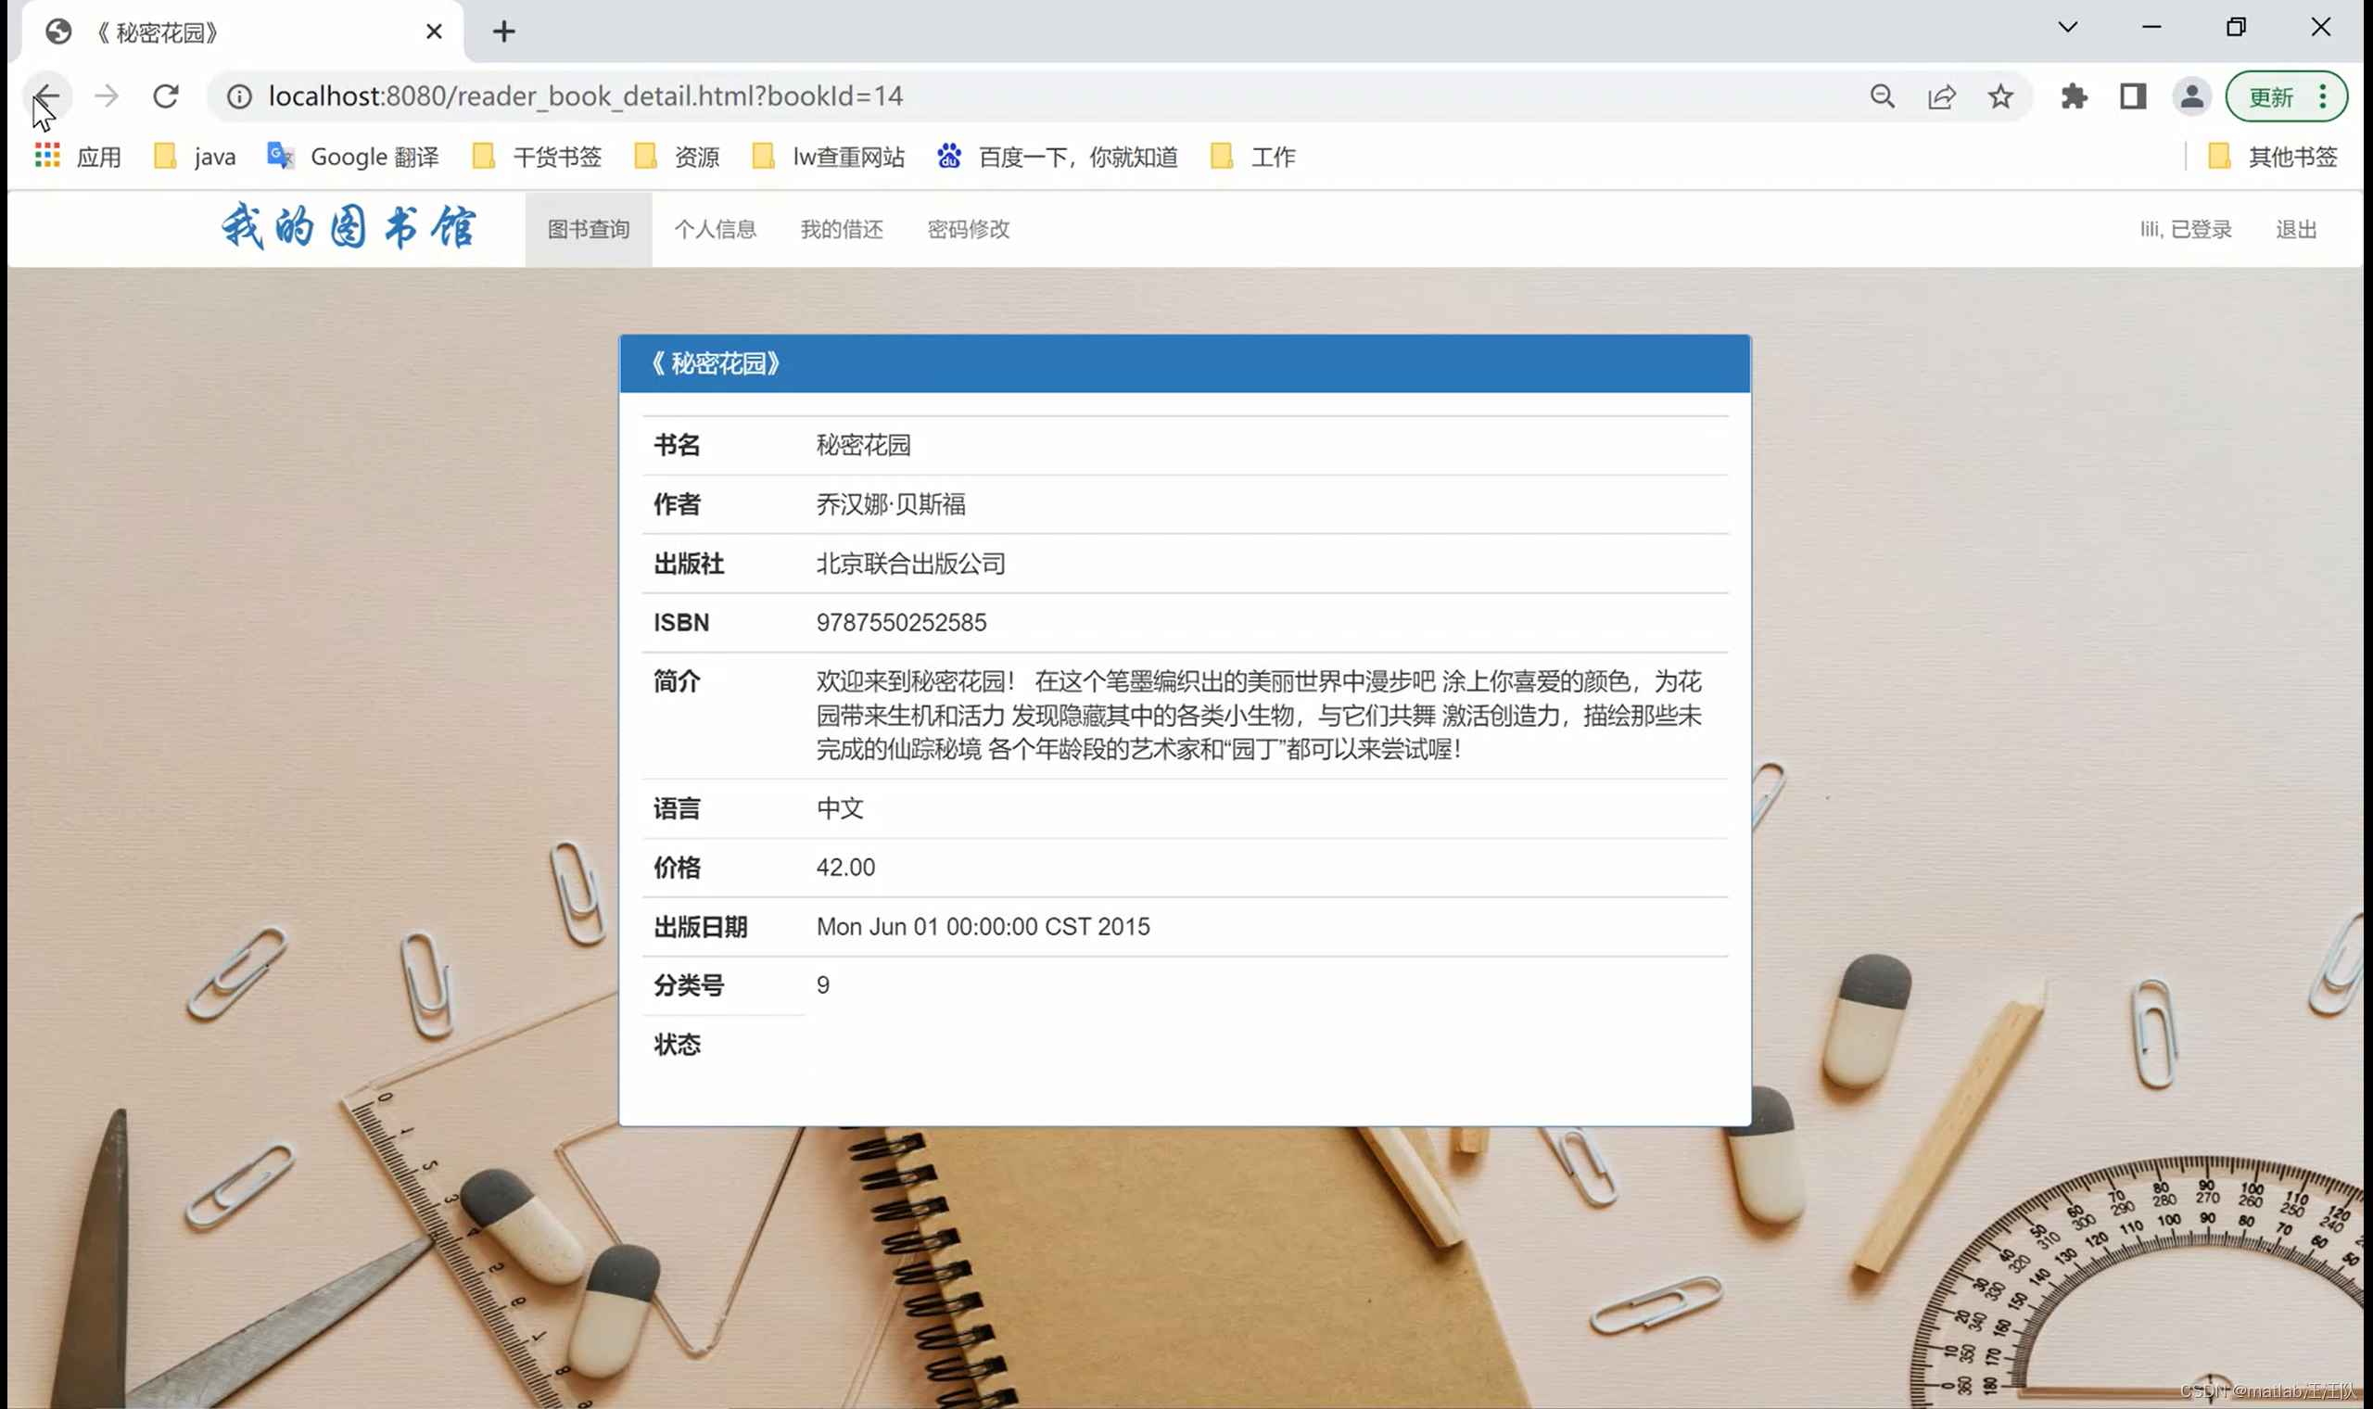Viewport: 2373px width, 1409px height.
Task: Open the 更新 browser menu
Action: click(2287, 95)
